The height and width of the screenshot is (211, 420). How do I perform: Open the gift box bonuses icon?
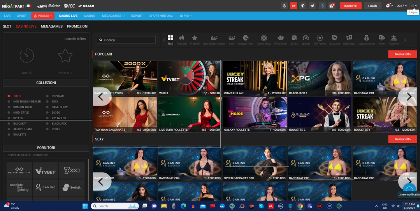click(x=332, y=5)
